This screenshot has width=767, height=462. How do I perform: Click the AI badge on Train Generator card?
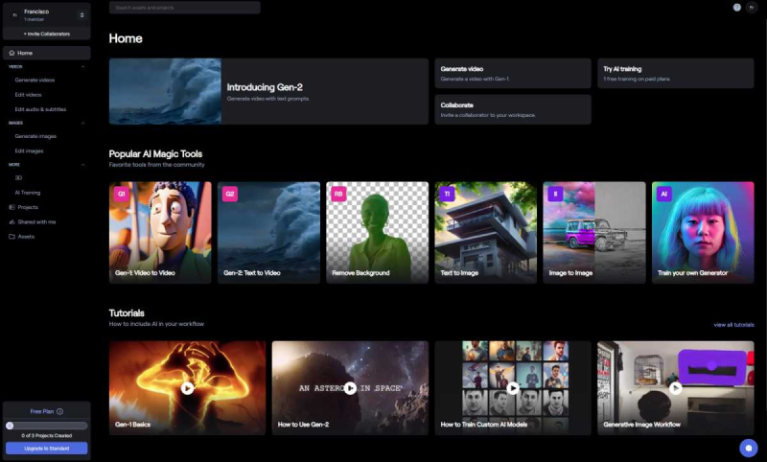point(663,194)
